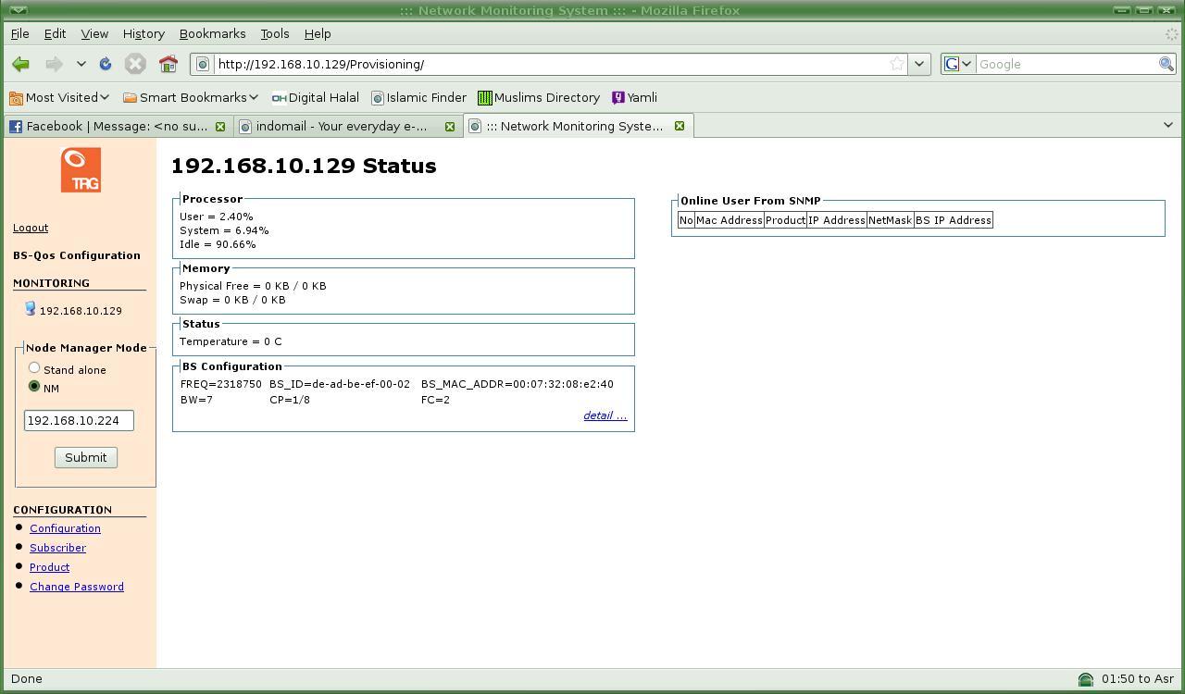This screenshot has height=694, width=1185.
Task: Open the BS Configuration detail link
Action: point(605,415)
